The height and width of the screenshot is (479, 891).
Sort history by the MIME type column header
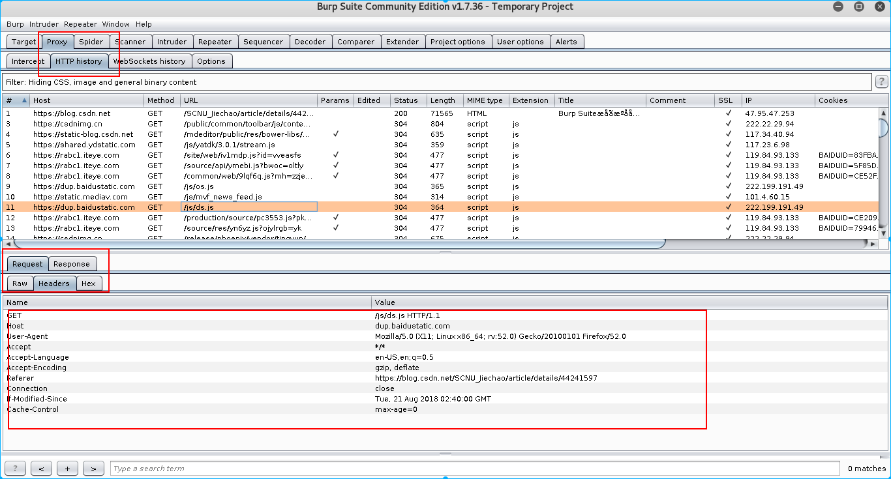[x=487, y=100]
